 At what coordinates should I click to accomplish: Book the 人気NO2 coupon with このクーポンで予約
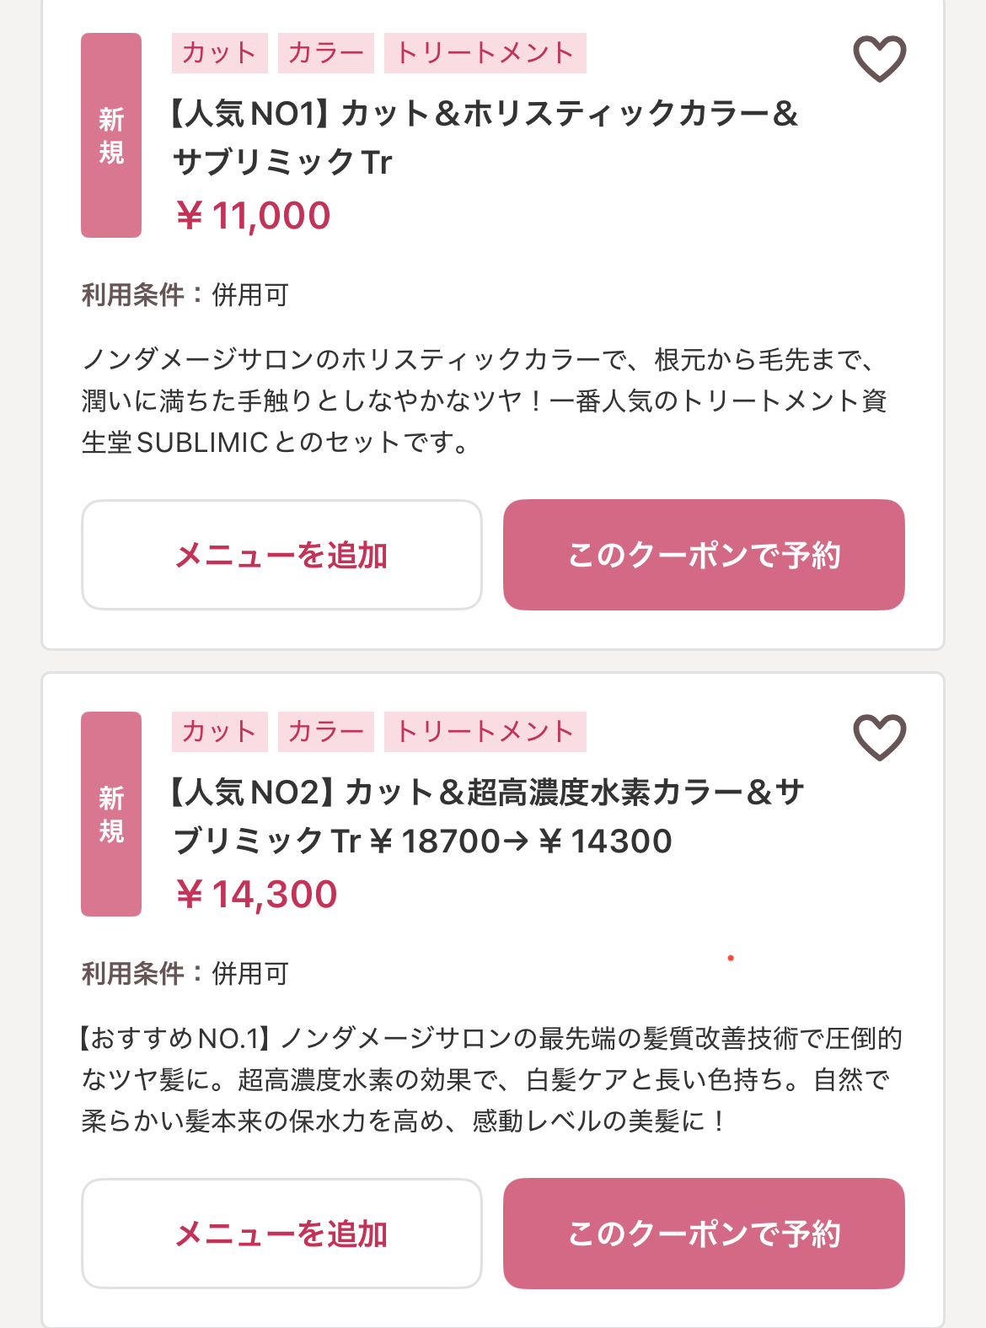(x=704, y=1234)
